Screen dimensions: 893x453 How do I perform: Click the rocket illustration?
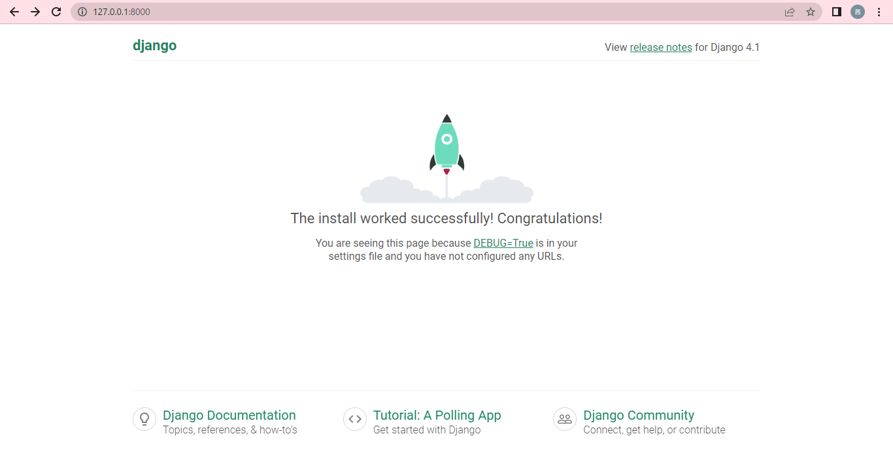pyautogui.click(x=446, y=158)
